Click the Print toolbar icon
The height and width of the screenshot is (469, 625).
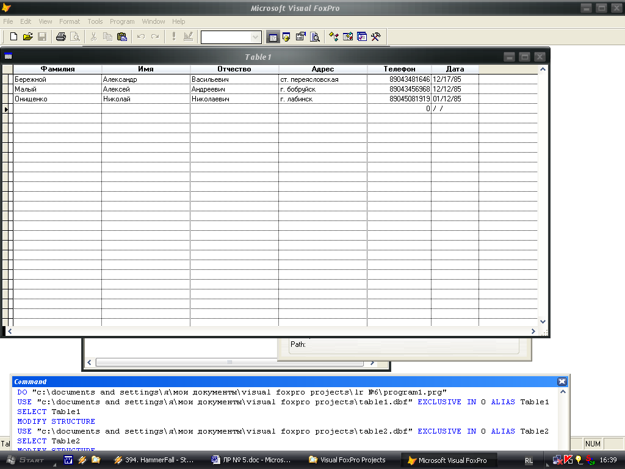pos(60,37)
